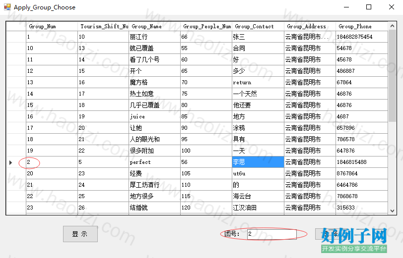Sort by the Group_Address column header
The height and width of the screenshot is (258, 403).
tap(310, 26)
